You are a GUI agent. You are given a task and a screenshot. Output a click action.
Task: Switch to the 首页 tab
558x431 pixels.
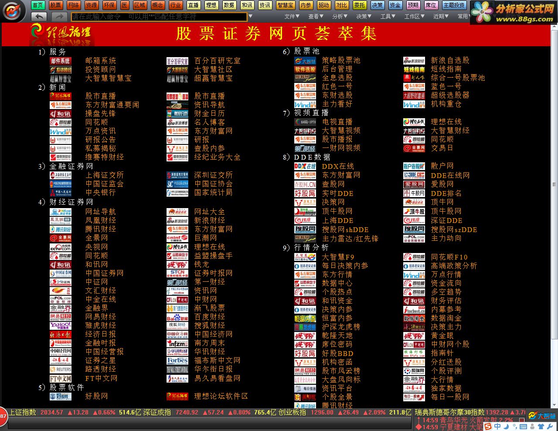[x=37, y=5]
